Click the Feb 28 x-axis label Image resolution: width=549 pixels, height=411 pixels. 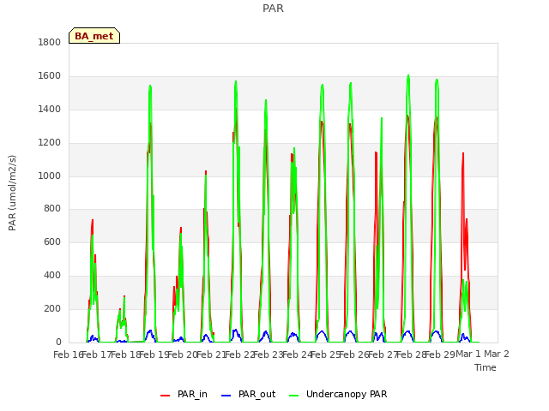pyautogui.click(x=411, y=354)
